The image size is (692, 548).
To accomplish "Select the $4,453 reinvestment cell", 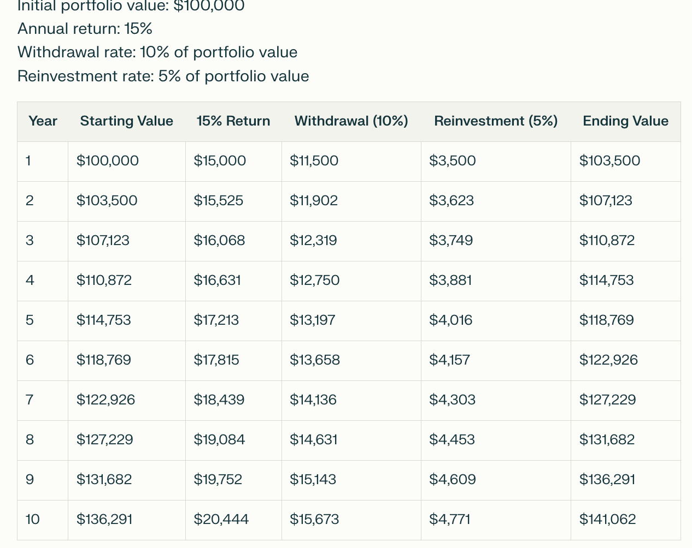I will pos(451,440).
